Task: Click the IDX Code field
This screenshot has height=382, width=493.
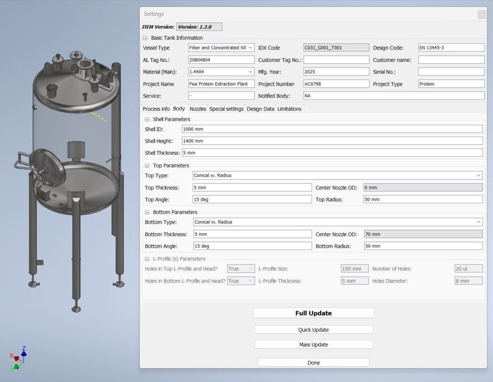Action: coord(336,48)
